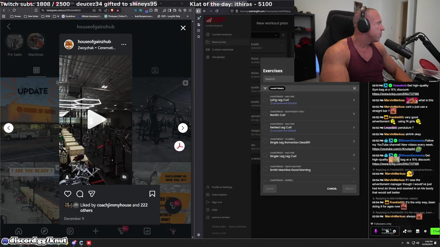
Task: Open the Pre Sales story highlight
Action: pyautogui.click(x=14, y=42)
